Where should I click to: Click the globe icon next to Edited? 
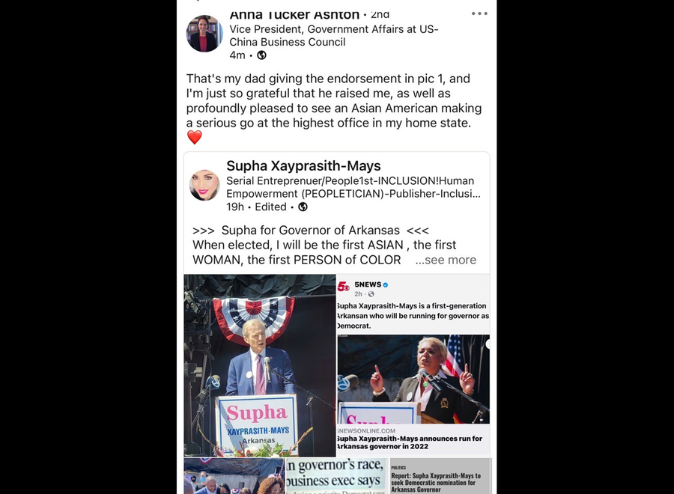[x=303, y=207]
